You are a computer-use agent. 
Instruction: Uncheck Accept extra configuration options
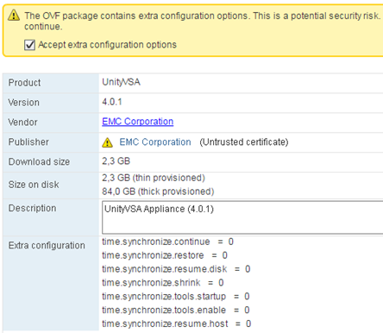[x=29, y=45]
